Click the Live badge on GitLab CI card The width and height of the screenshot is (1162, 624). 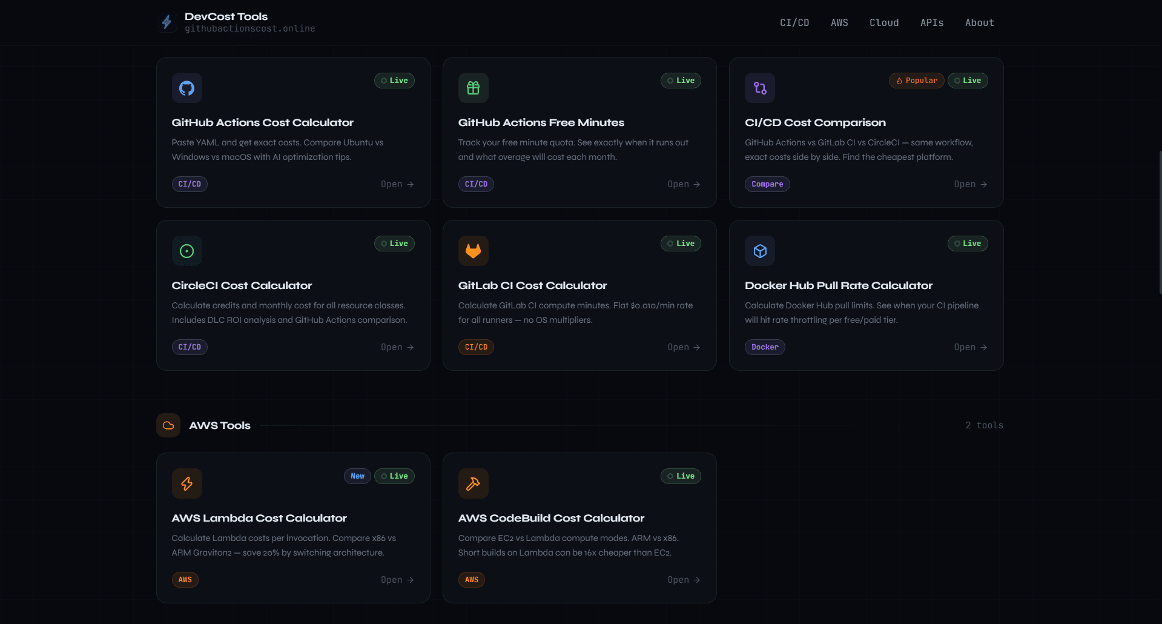coord(681,244)
